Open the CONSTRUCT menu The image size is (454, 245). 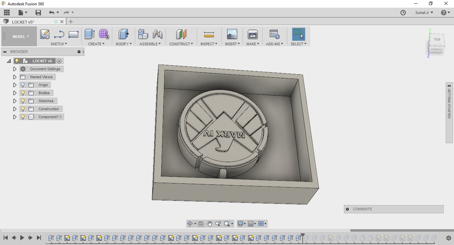pyautogui.click(x=181, y=44)
